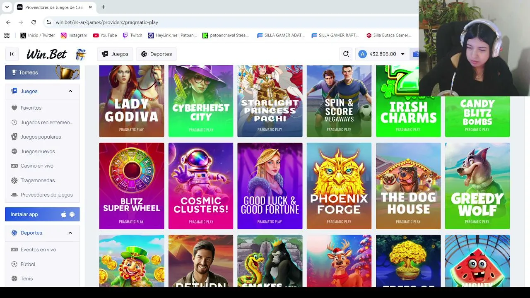The width and height of the screenshot is (530, 298).
Task: Open the Twitch bookmark
Action: click(x=132, y=36)
